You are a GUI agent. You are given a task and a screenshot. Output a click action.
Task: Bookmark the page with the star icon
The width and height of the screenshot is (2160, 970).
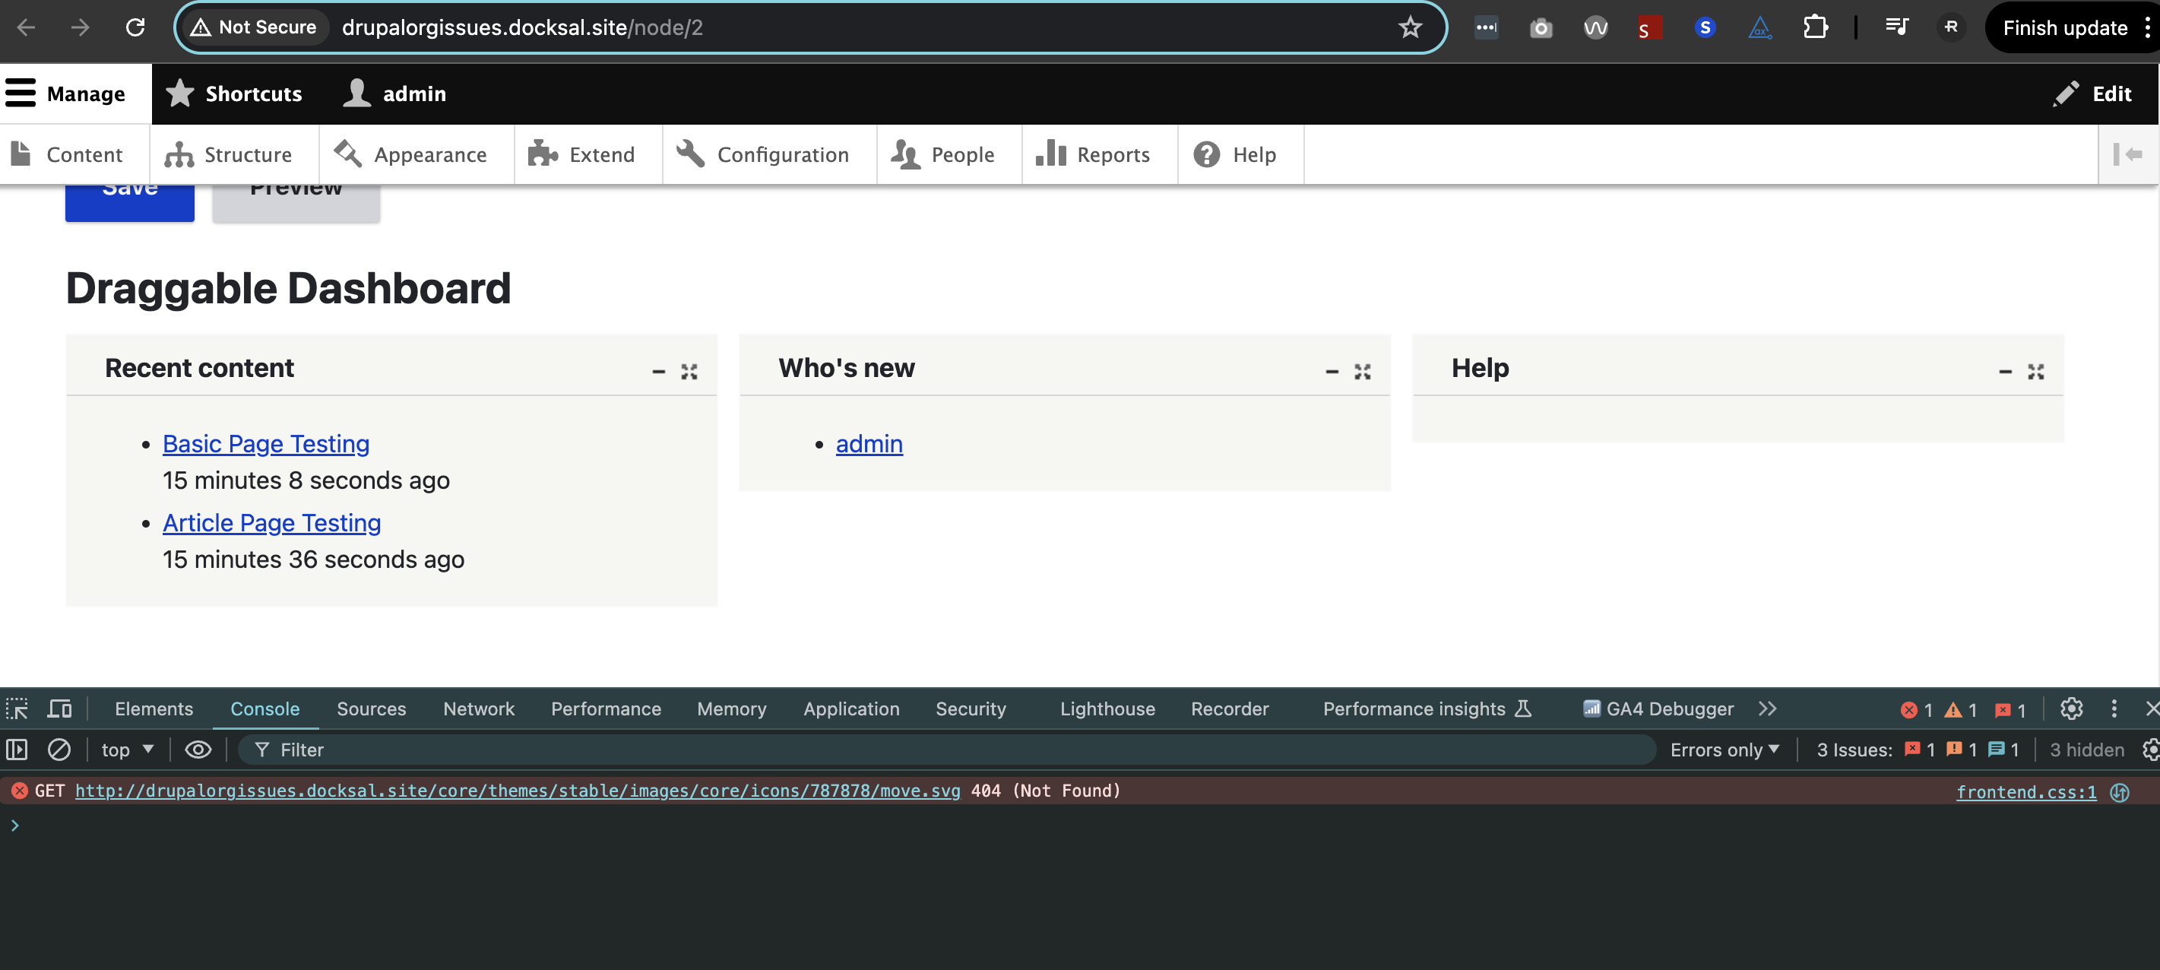coord(1411,27)
